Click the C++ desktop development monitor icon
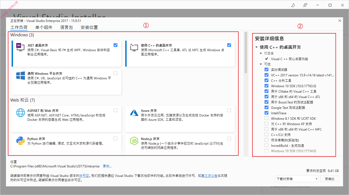349x195 pixels. 134,48
